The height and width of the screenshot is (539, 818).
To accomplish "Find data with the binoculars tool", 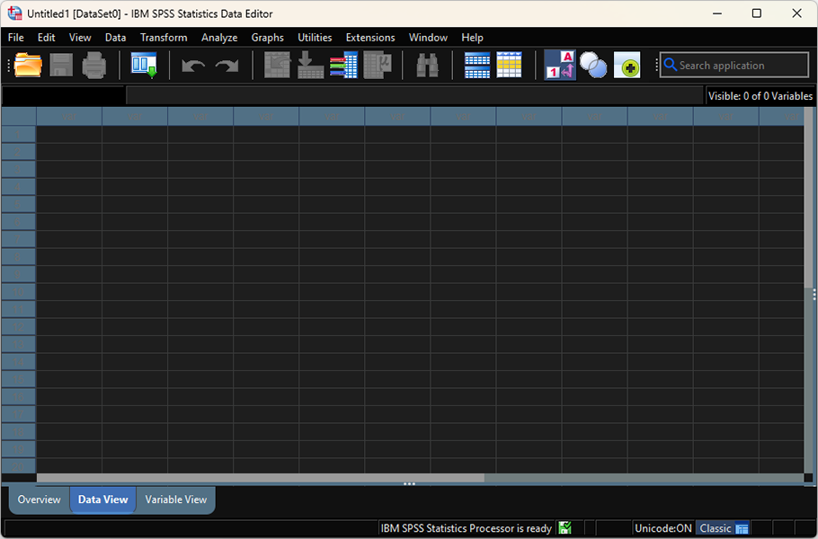I will coord(426,65).
